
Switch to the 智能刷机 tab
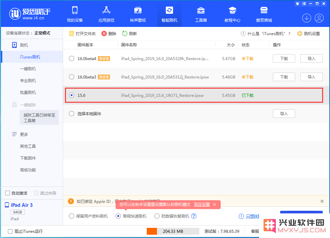coord(169,14)
